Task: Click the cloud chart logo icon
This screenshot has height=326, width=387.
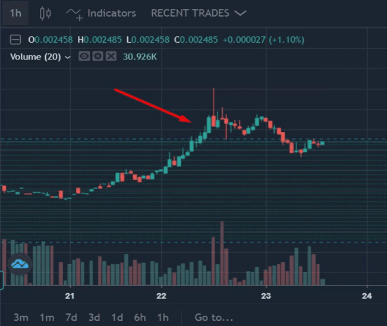Action: pos(20,264)
